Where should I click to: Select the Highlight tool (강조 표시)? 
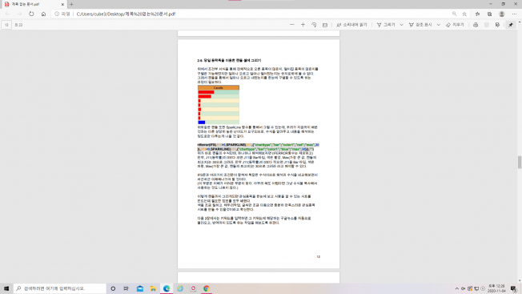(x=420, y=25)
